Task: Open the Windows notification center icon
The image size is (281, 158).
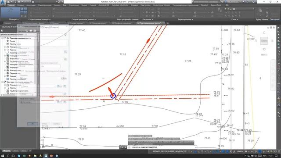Action: coord(276,156)
